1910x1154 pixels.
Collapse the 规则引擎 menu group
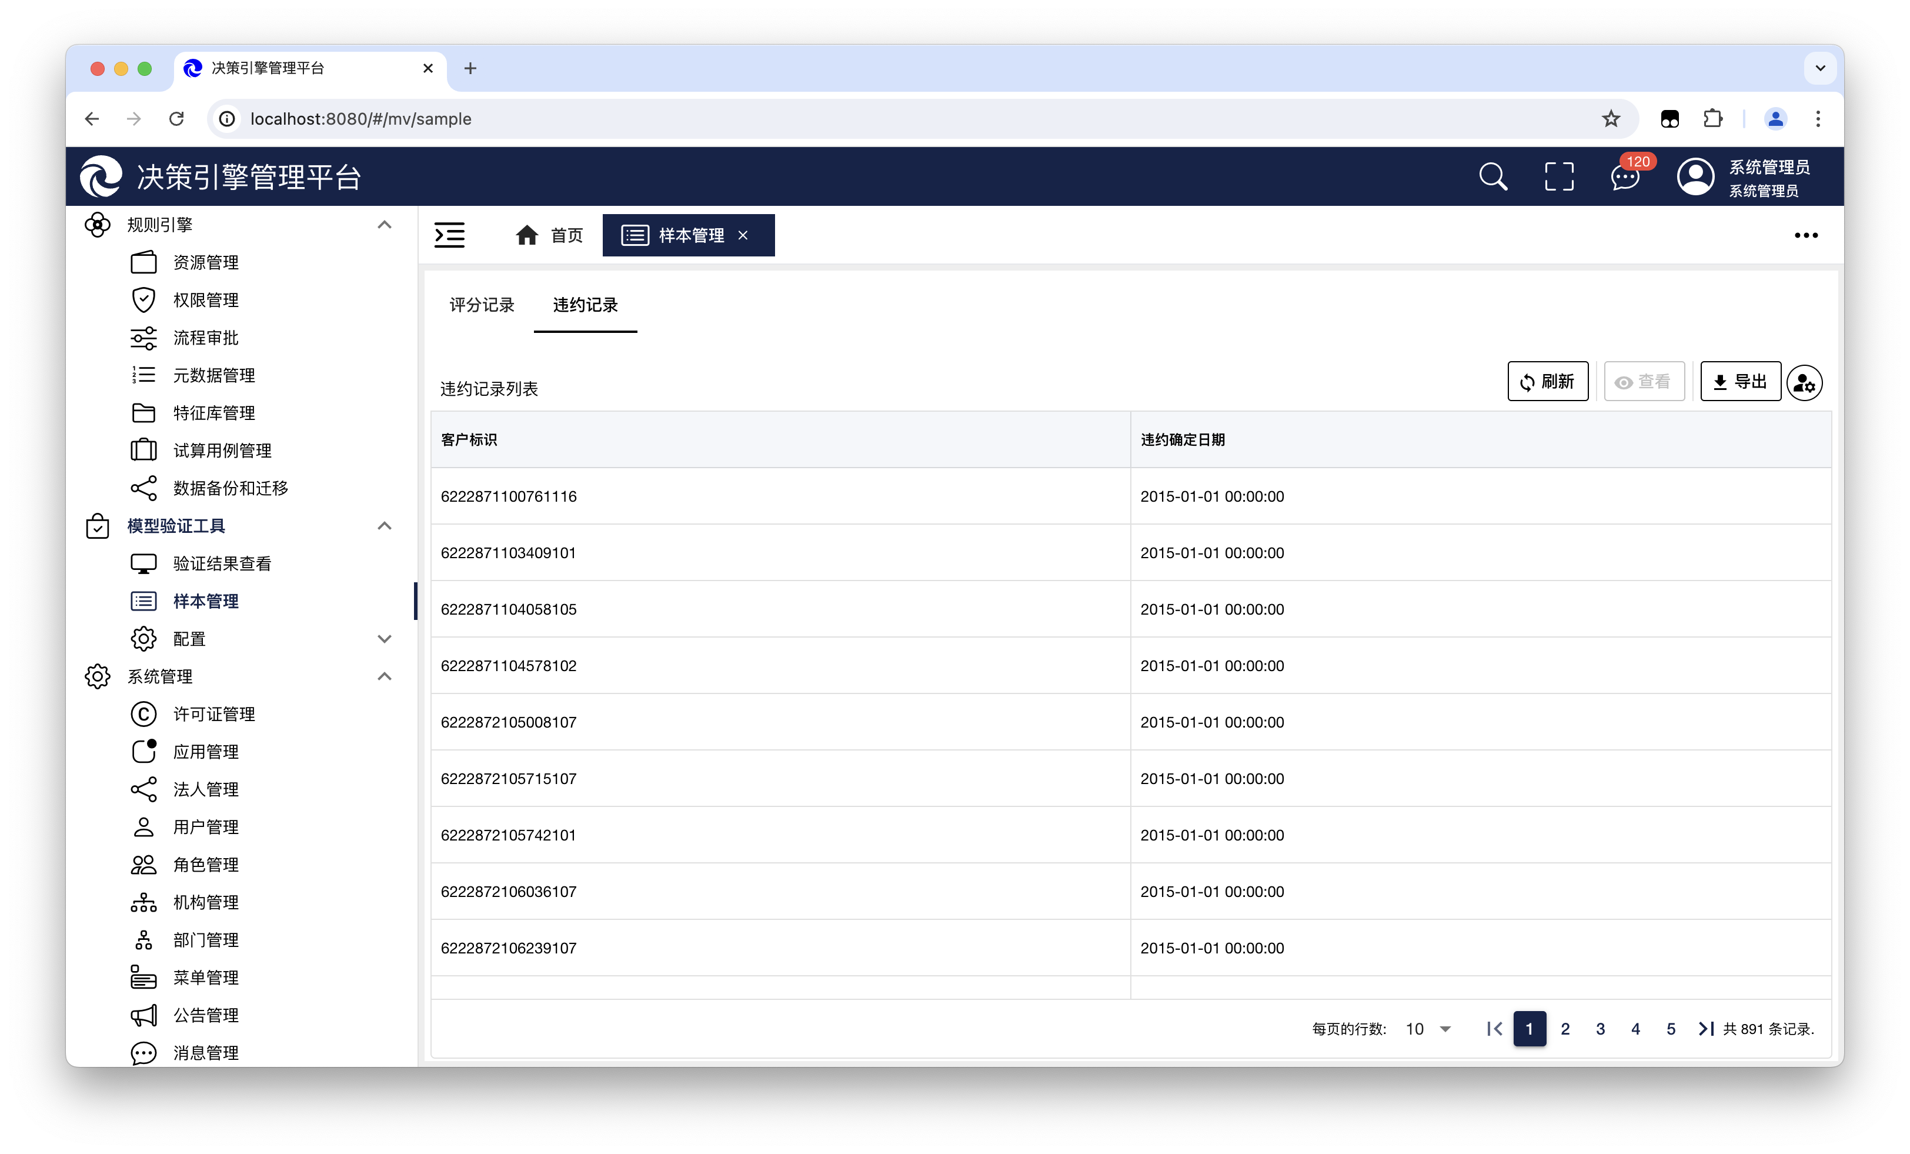pos(385,225)
